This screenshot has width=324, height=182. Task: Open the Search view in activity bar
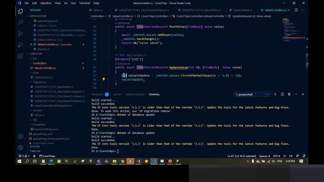click(x=20, y=22)
